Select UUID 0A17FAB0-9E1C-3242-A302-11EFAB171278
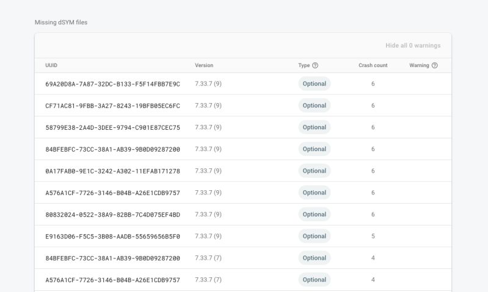 point(112,171)
